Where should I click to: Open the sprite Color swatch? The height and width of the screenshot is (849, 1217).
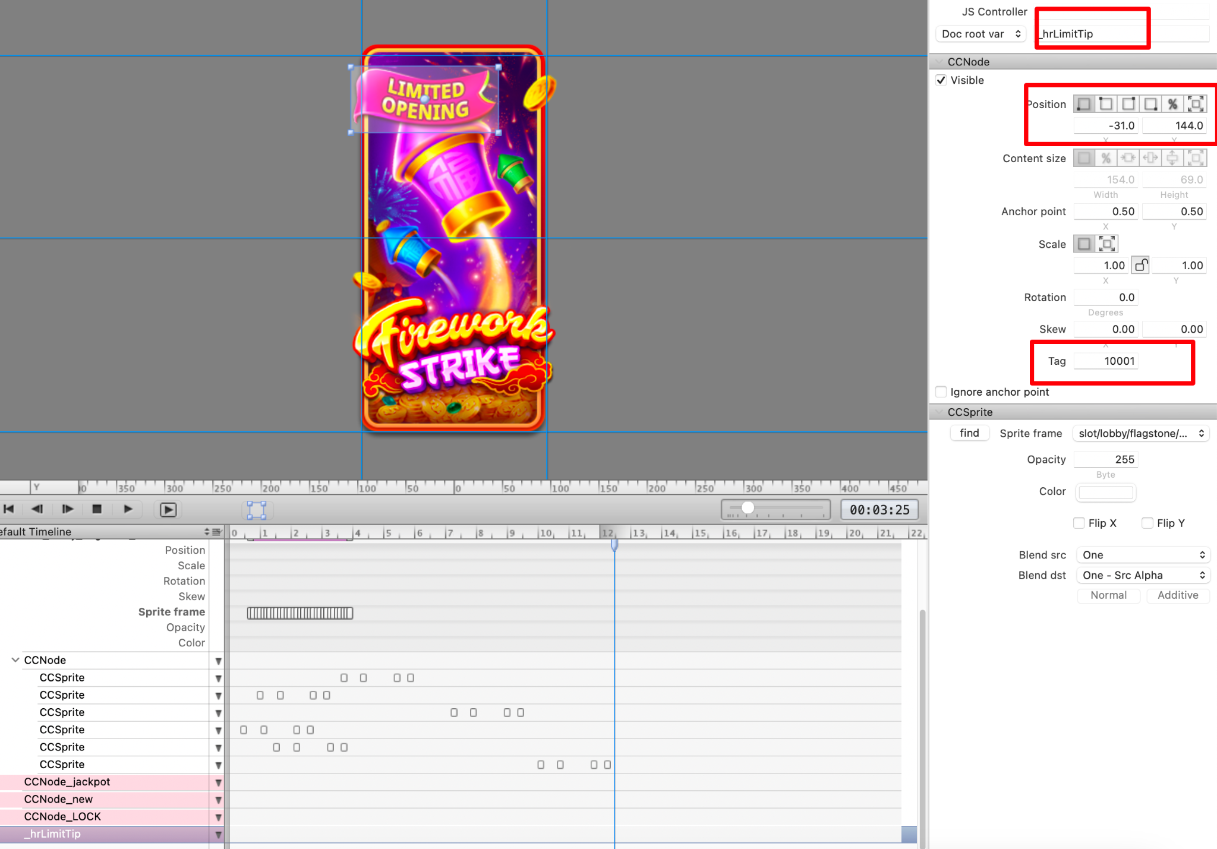1105,492
